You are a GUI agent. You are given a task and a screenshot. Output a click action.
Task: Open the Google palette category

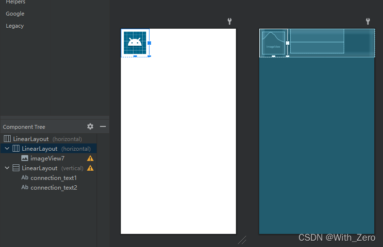[15, 14]
